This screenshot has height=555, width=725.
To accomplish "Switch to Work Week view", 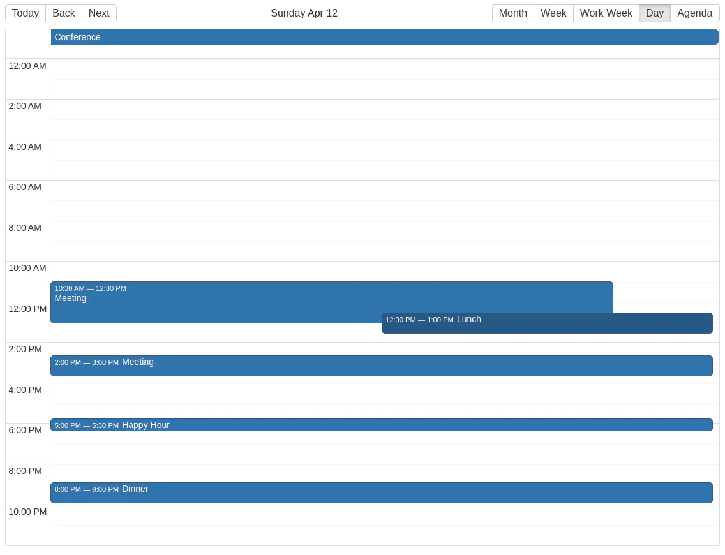I will click(606, 13).
